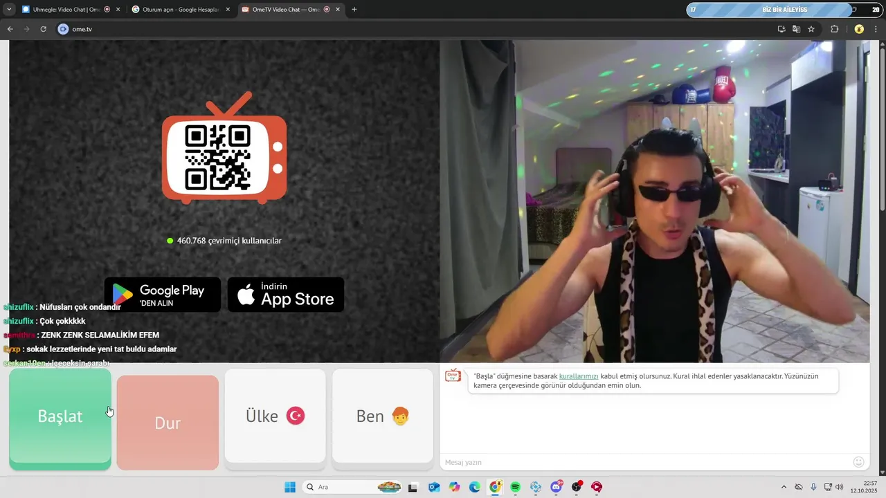886x498 pixels.
Task: Open the browser extensions puzzle icon
Action: [834, 29]
